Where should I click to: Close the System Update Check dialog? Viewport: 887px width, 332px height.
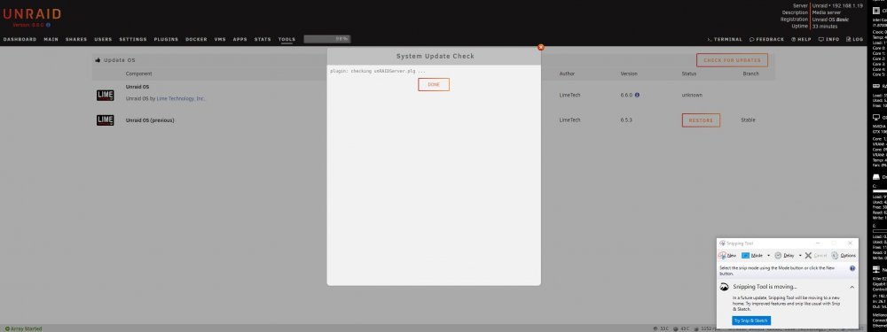(x=540, y=48)
